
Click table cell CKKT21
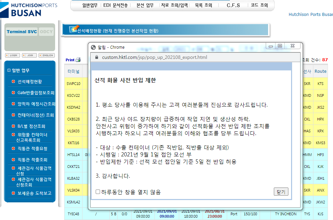click(x=73, y=167)
